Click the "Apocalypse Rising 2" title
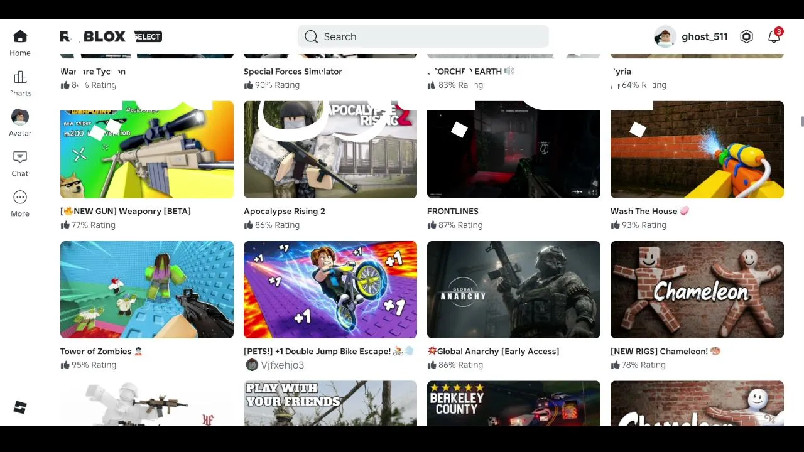 (x=285, y=211)
